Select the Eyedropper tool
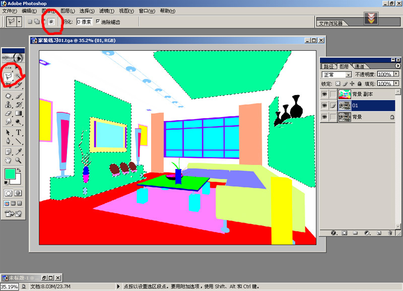 [18, 152]
